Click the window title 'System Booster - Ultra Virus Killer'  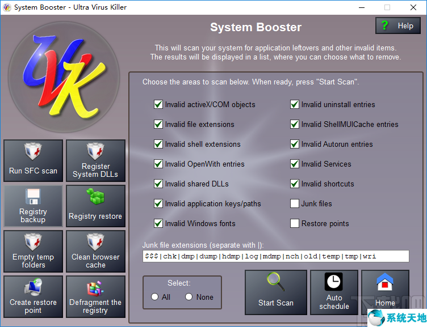pyautogui.click(x=70, y=7)
